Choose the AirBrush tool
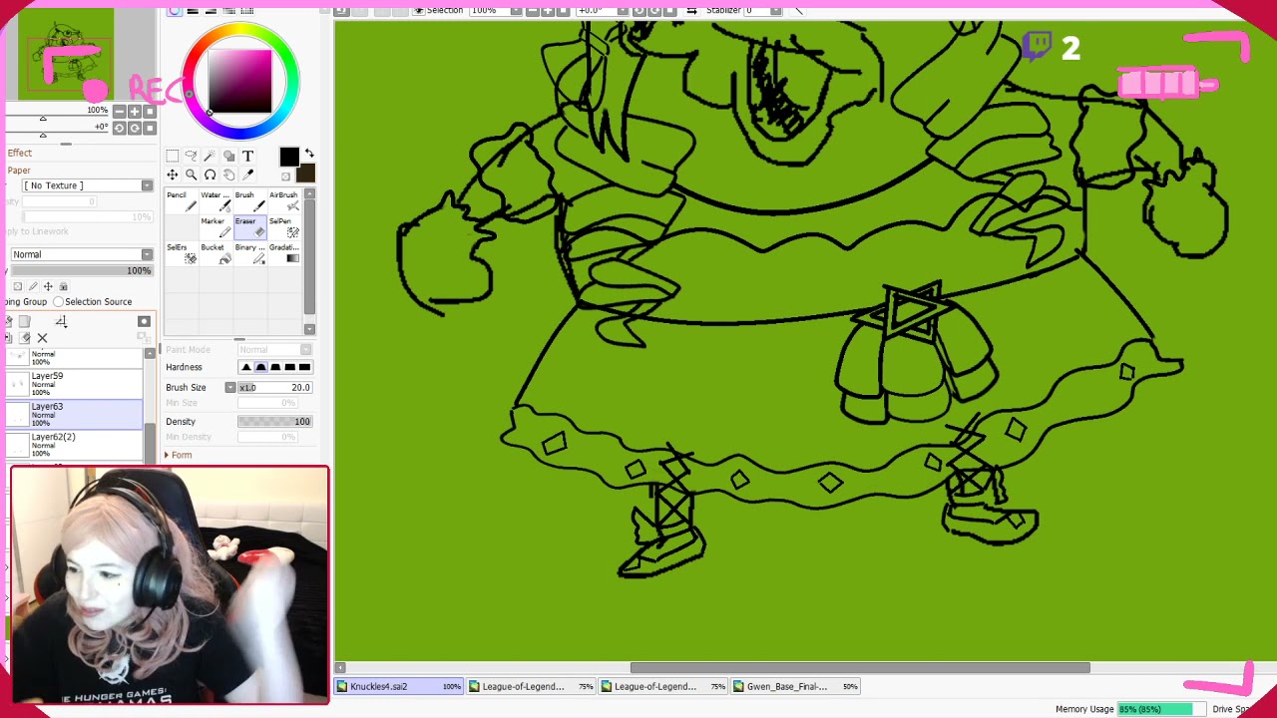This screenshot has height=718, width=1277. pos(283,200)
